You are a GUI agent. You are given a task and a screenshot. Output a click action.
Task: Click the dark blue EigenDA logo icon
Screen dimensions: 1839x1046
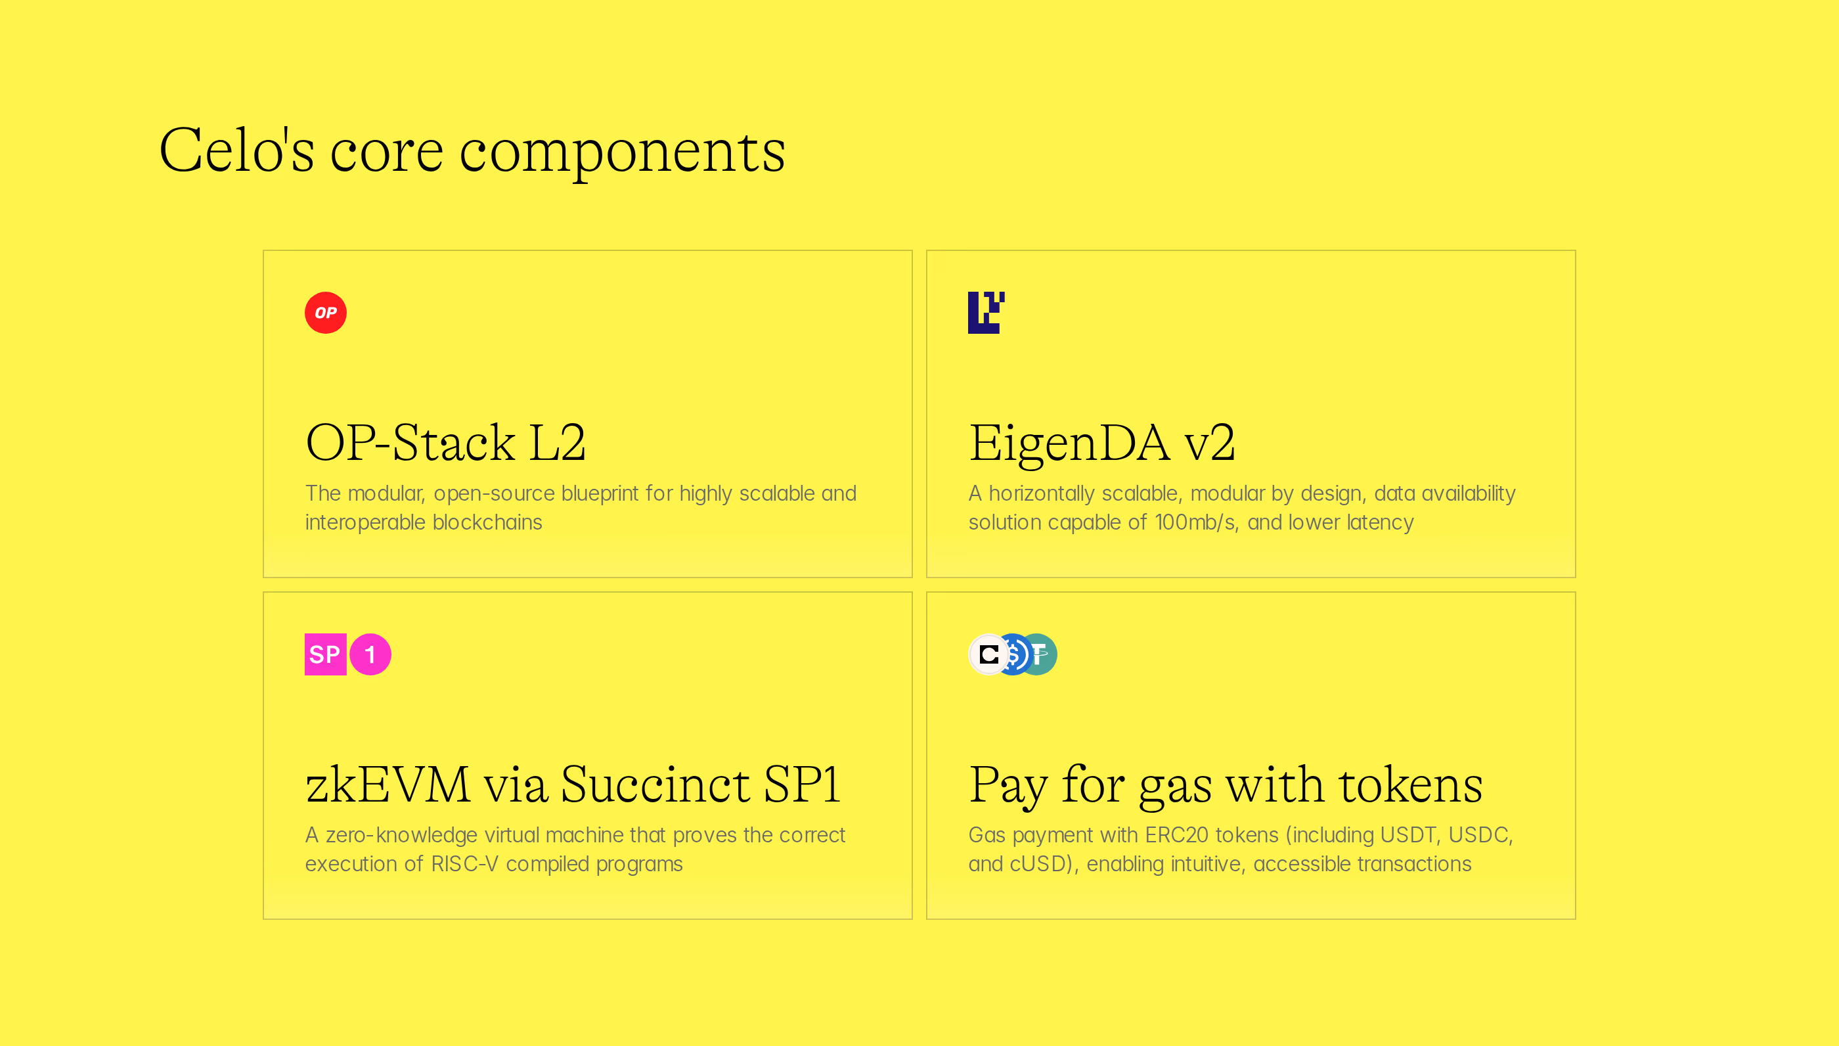pyautogui.click(x=986, y=313)
